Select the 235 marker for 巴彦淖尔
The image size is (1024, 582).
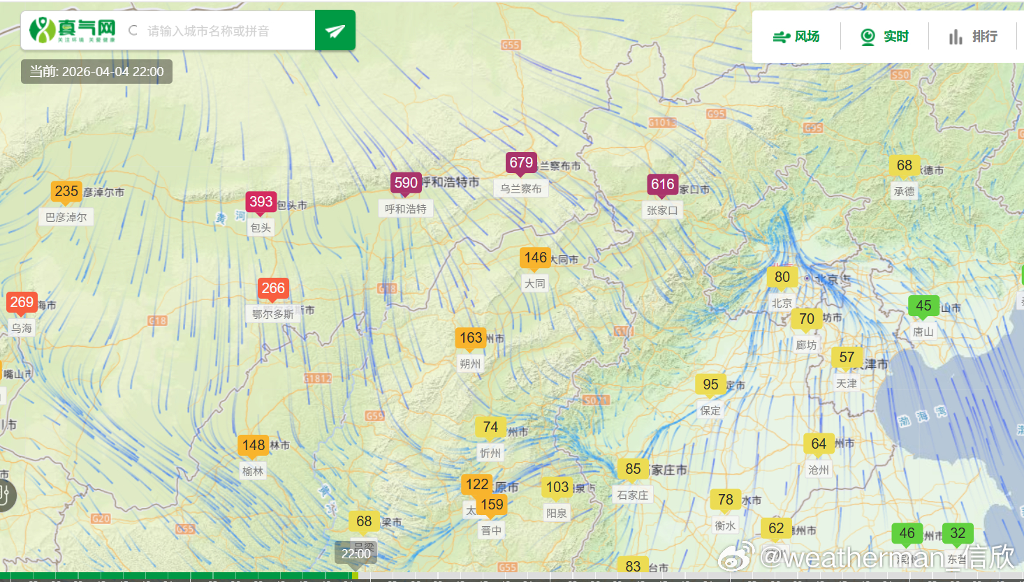(66, 191)
